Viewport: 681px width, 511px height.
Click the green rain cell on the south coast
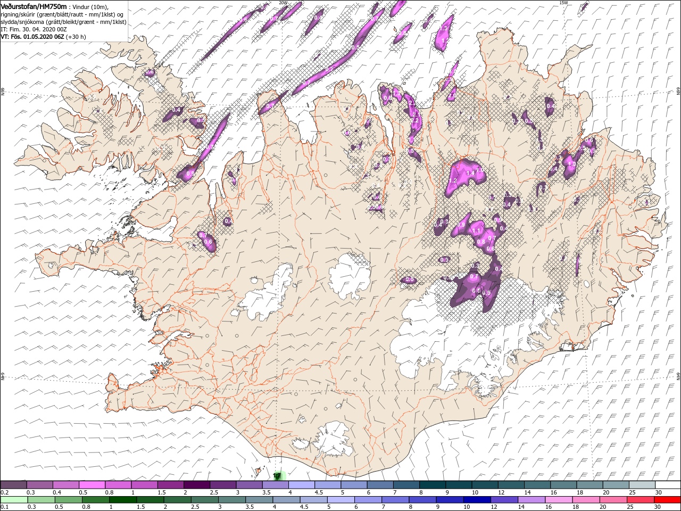click(x=279, y=475)
